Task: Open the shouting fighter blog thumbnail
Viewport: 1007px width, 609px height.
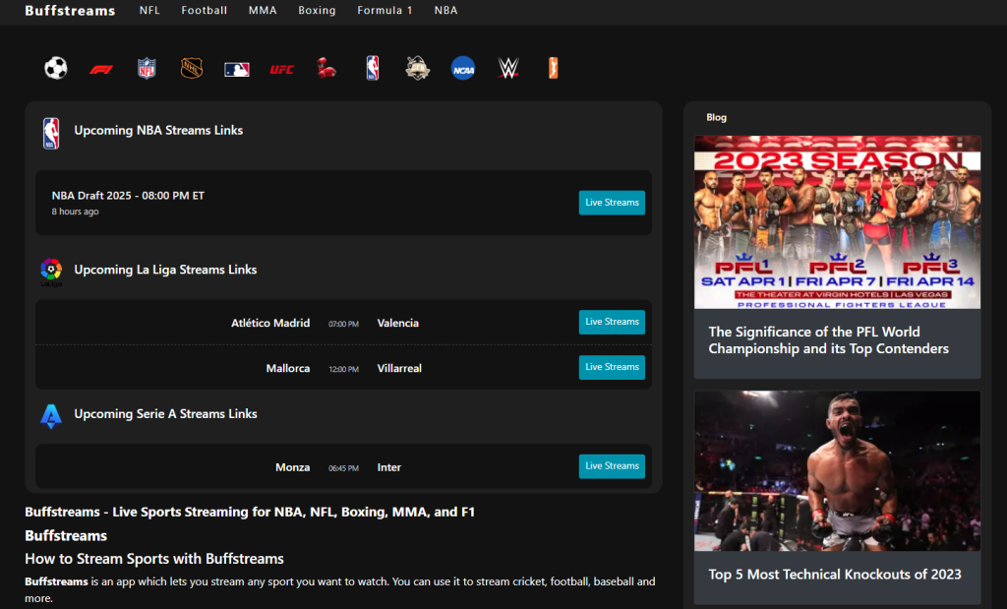Action: [838, 471]
